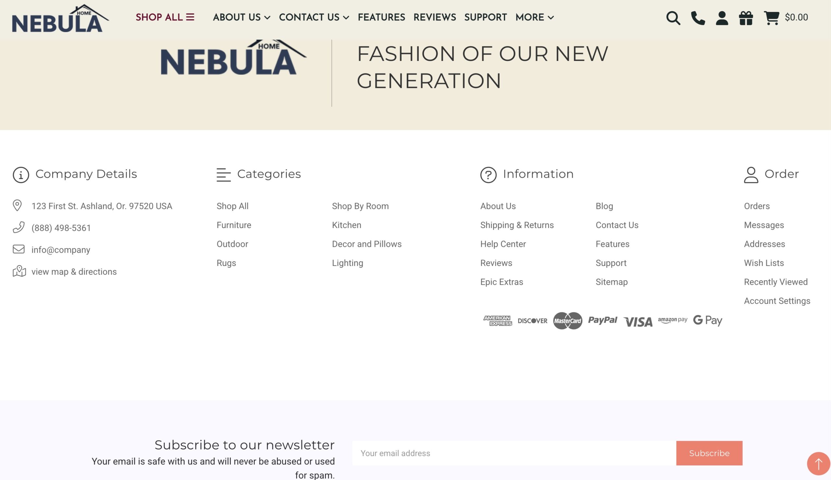
Task: Expand the About Us dropdown
Action: tap(242, 18)
